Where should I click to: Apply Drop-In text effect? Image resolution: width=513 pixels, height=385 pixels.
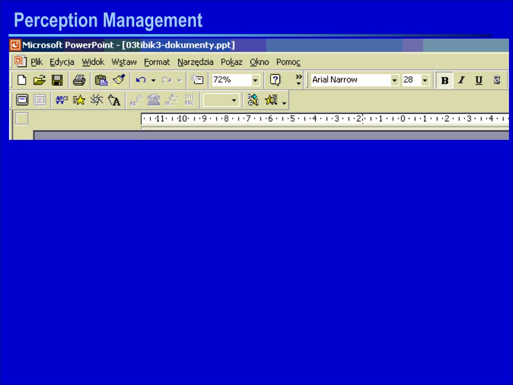189,100
